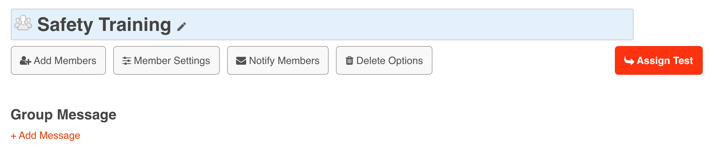The height and width of the screenshot is (151, 710).
Task: Click the sliders icon in Member Settings
Action: pos(127,61)
